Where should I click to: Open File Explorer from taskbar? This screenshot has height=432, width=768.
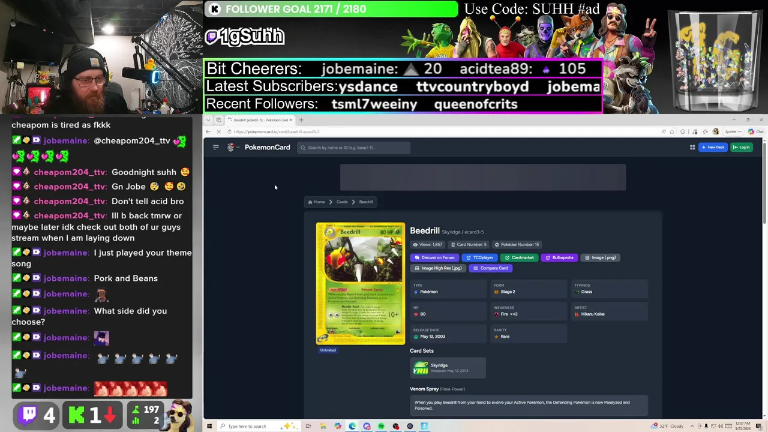pyautogui.click(x=323, y=427)
